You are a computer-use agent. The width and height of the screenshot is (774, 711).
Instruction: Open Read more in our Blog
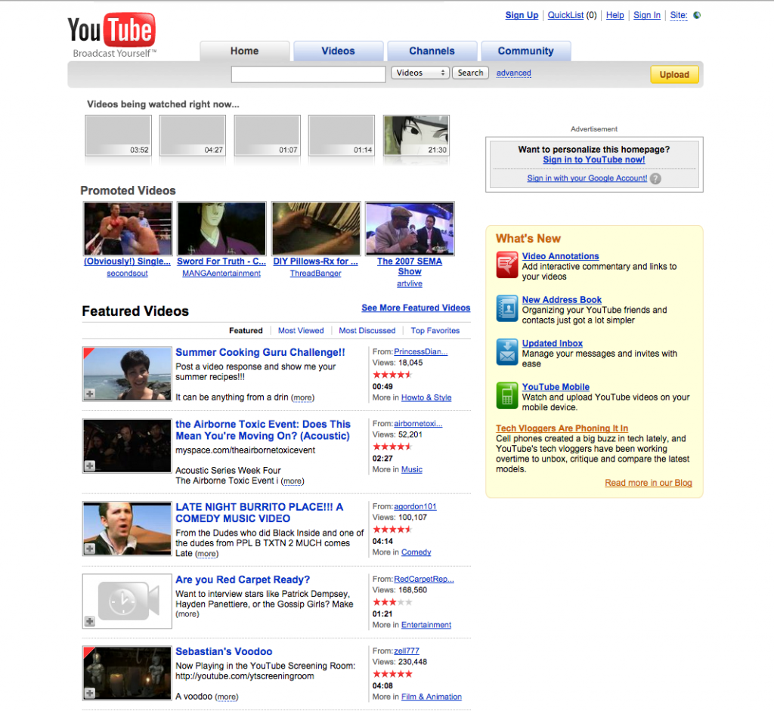(x=648, y=483)
